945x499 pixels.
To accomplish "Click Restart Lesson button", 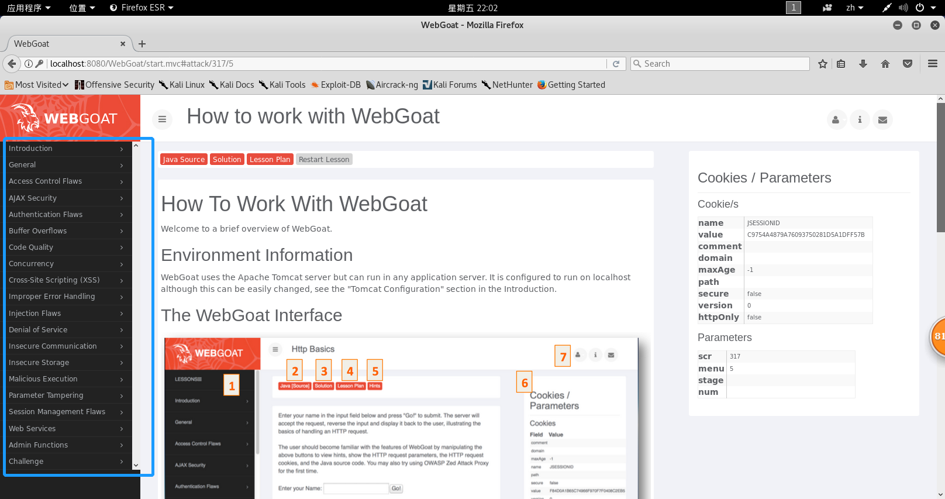I will (324, 159).
